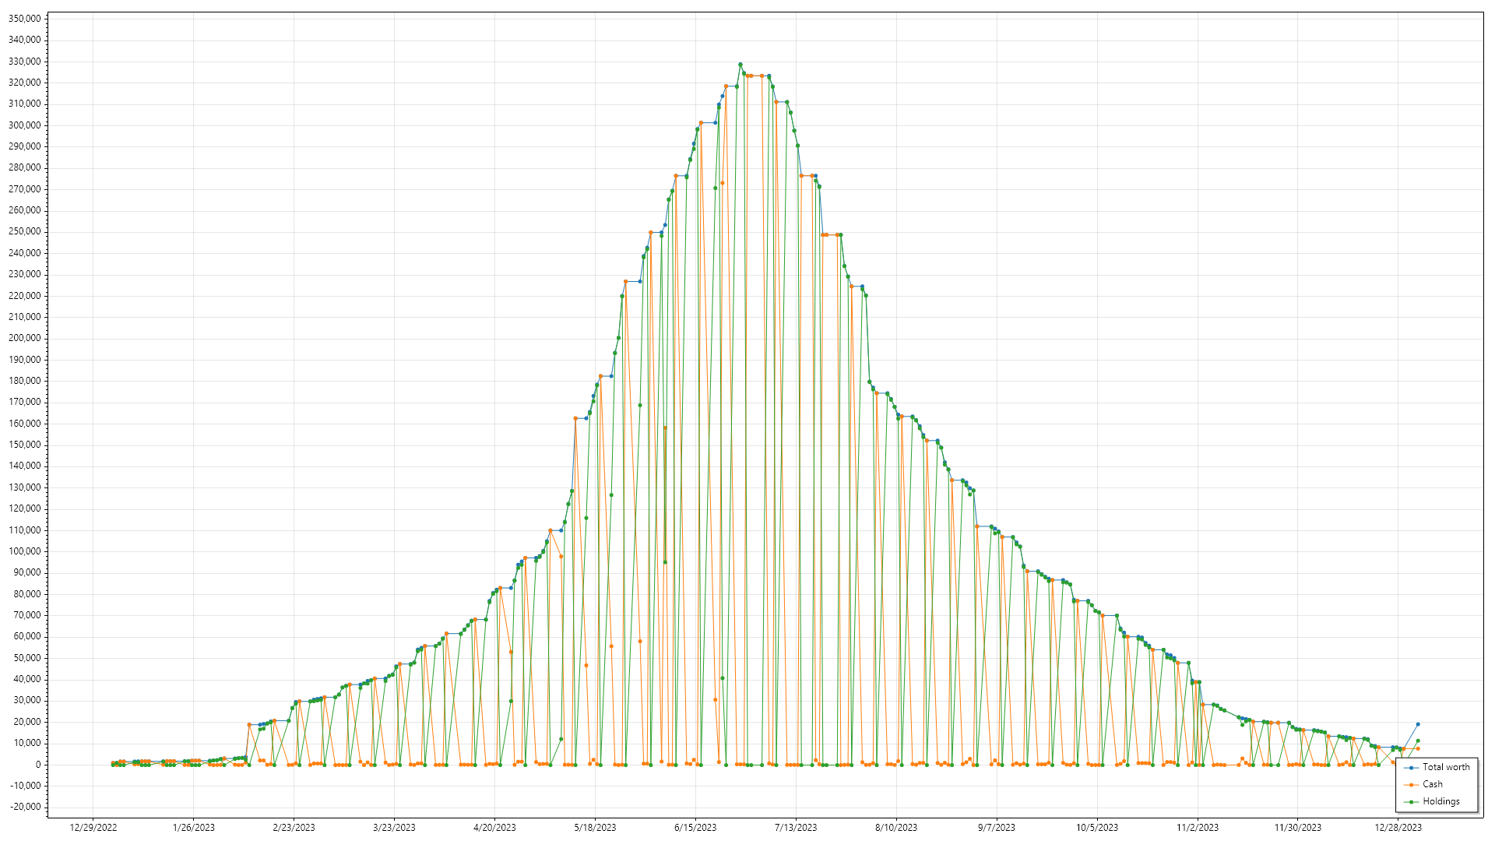1495x841 pixels.
Task: Select the 11/30/2023 x-axis label
Action: [x=1299, y=828]
